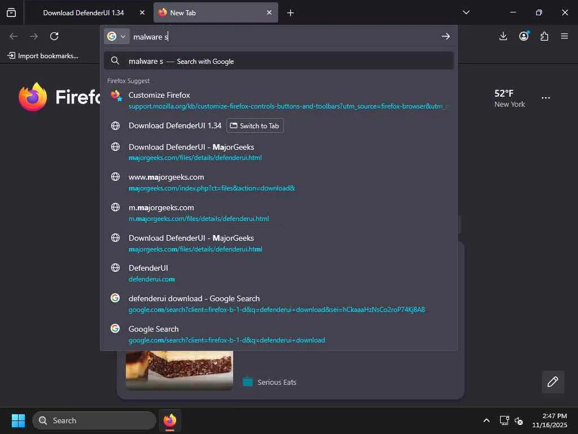Screen dimensions: 578x434
Task: Open the dessert bar story thumbnail
Action: click(x=179, y=370)
